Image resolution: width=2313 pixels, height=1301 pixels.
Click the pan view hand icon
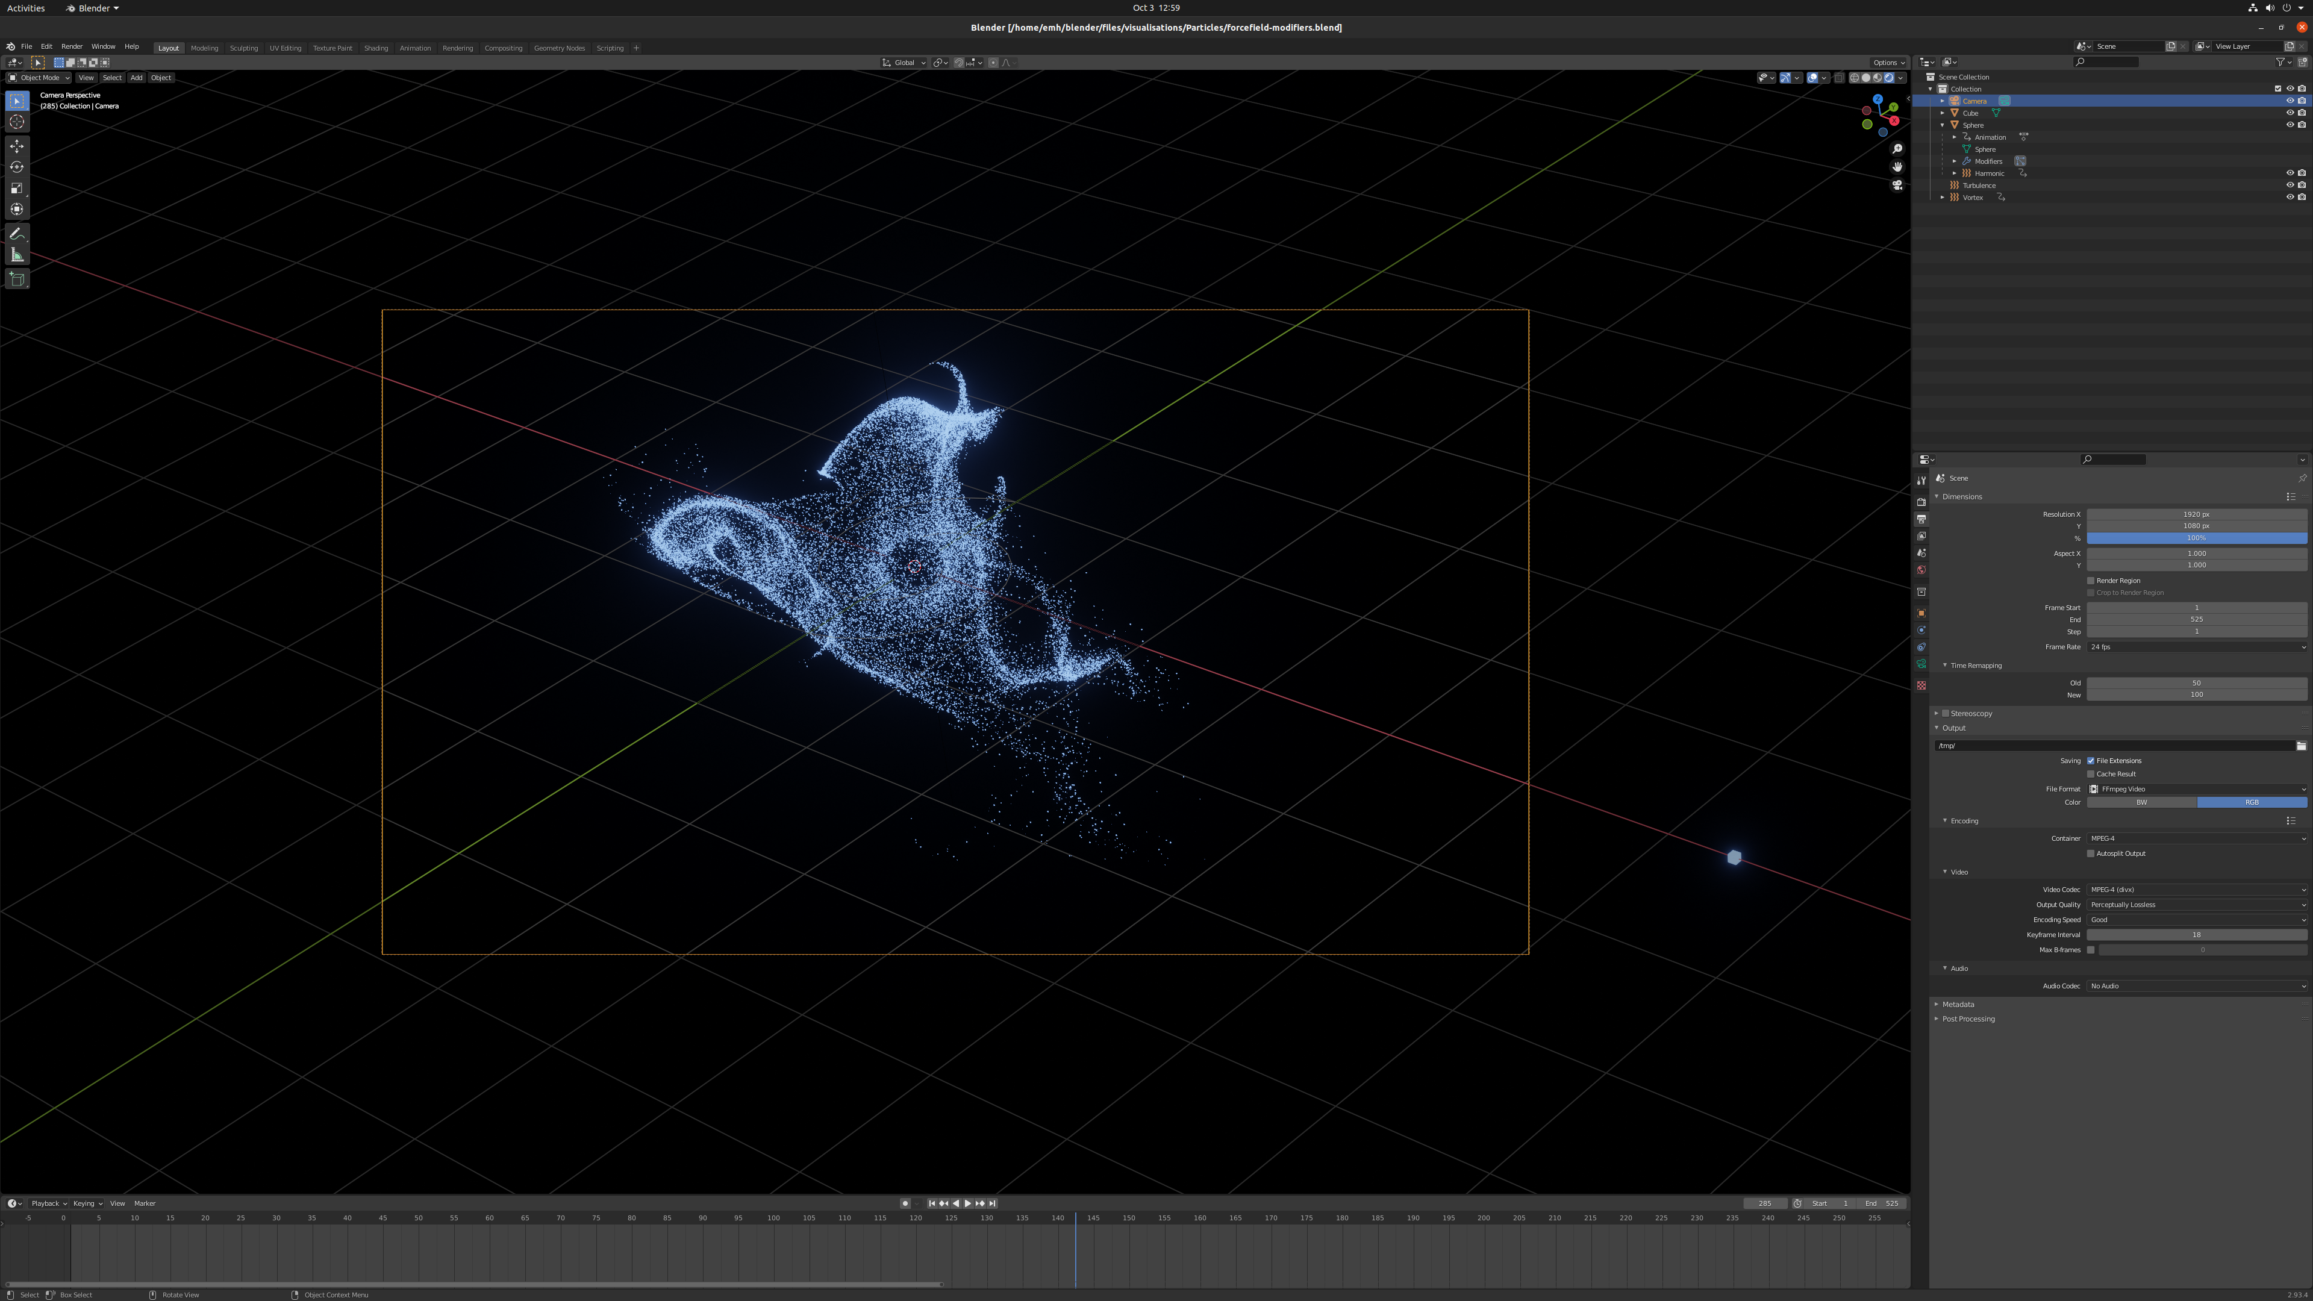[1897, 167]
